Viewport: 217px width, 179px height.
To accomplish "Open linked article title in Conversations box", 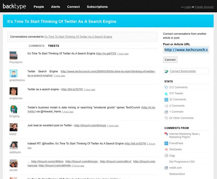I will [x=78, y=36].
